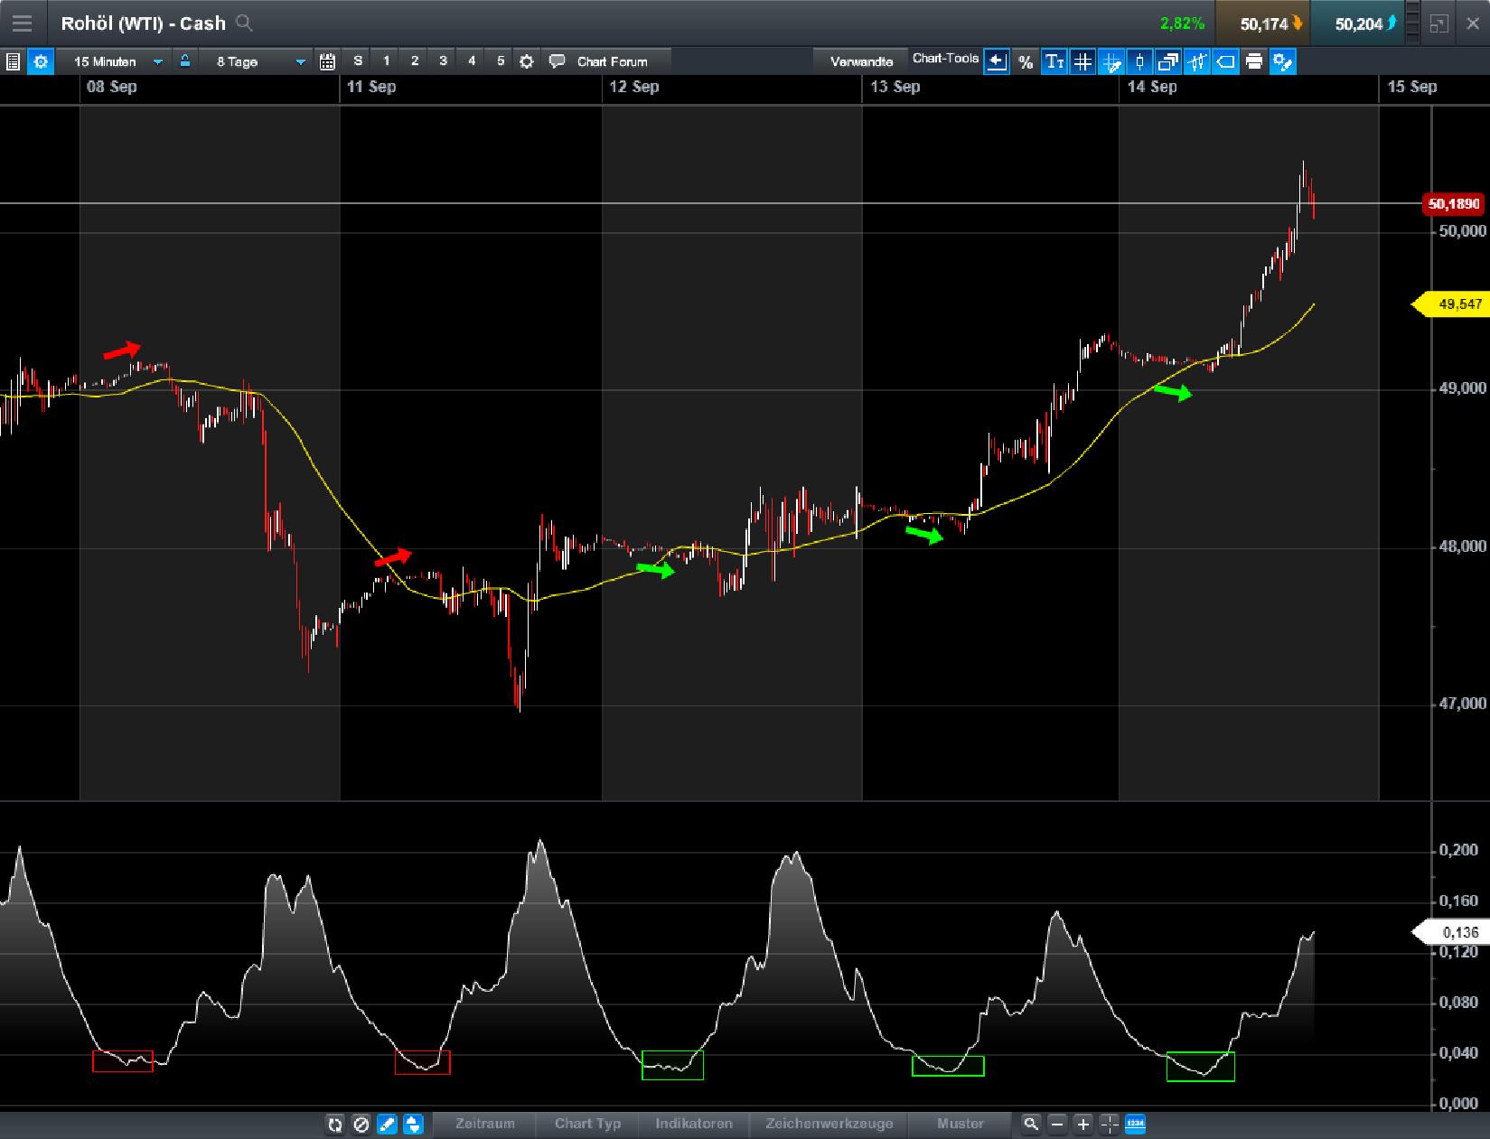Screen dimensions: 1490x1139
Task: Open the chart settings gear icon
Action: tap(40, 61)
